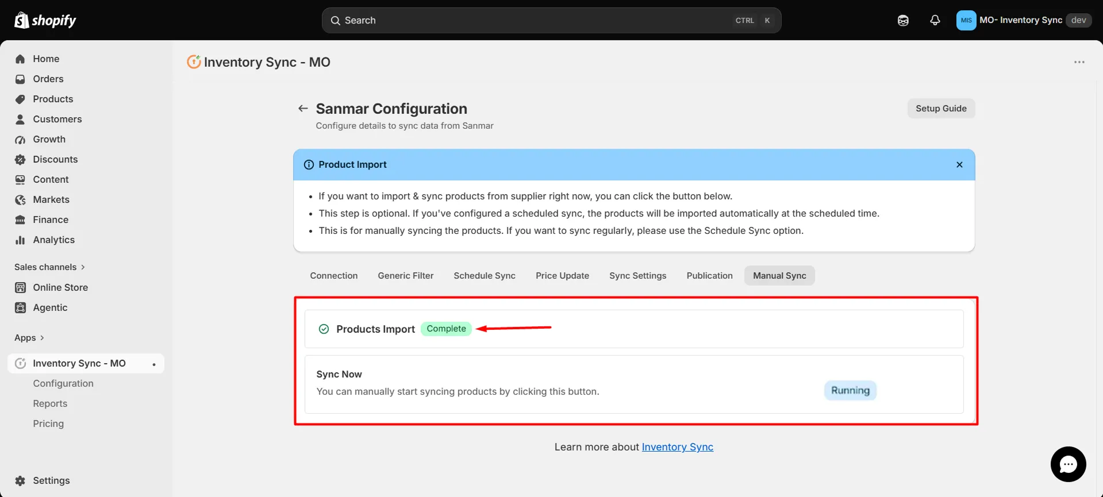This screenshot has height=497, width=1103.
Task: Click the Markets globe icon
Action: pyautogui.click(x=20, y=200)
